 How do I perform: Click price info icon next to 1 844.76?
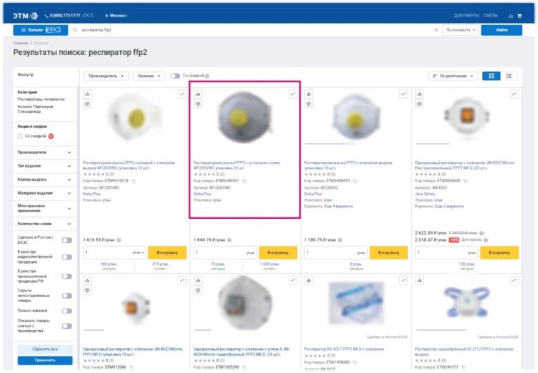tap(230, 240)
